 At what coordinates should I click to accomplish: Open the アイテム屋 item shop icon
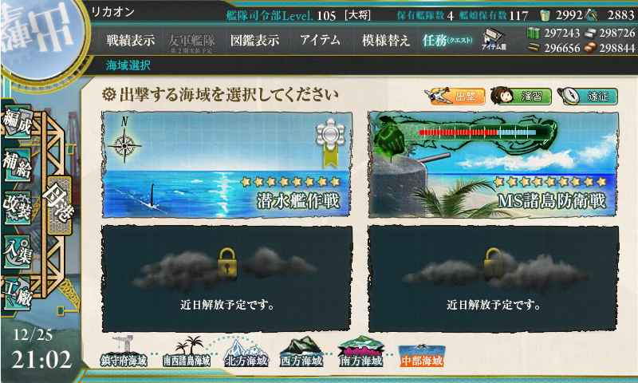[x=494, y=39]
